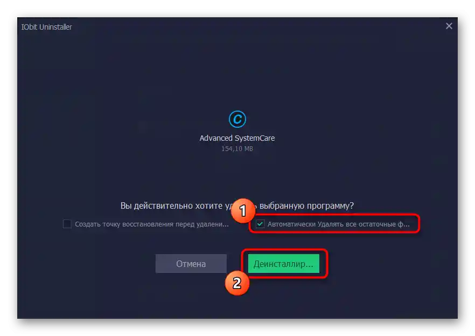
Task: Close the IObit Uninstaller dialog with X
Action: pos(449,26)
